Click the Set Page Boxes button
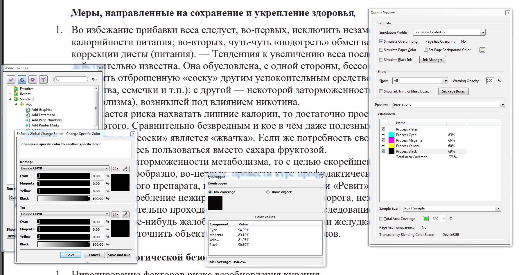This screenshot has height=275, width=528. click(x=453, y=91)
